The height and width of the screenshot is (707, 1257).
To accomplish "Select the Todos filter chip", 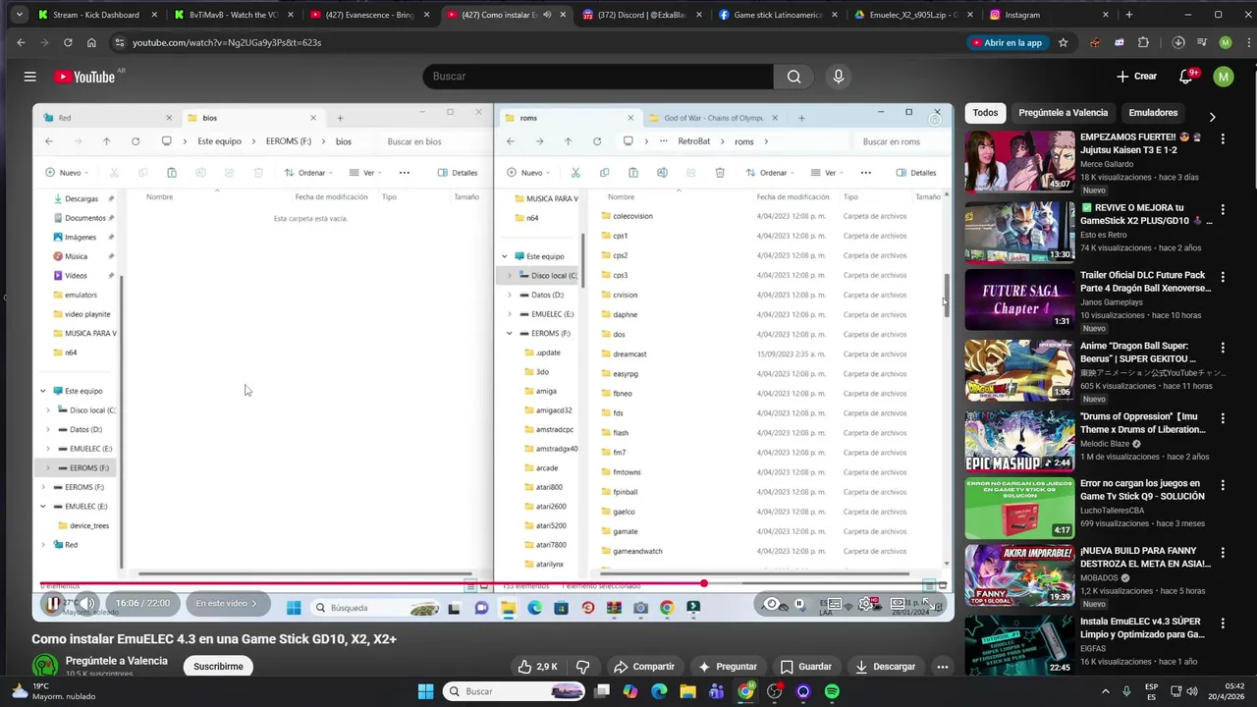I will point(985,113).
